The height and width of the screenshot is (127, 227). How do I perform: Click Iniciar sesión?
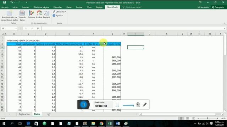[x=203, y=7]
